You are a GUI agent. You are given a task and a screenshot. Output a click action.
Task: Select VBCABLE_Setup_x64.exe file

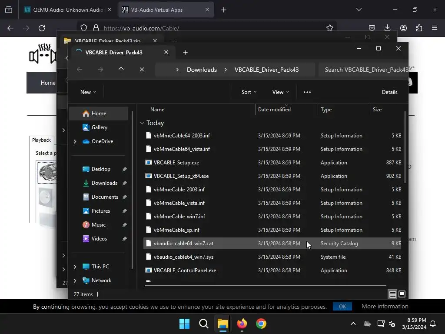point(272,176)
